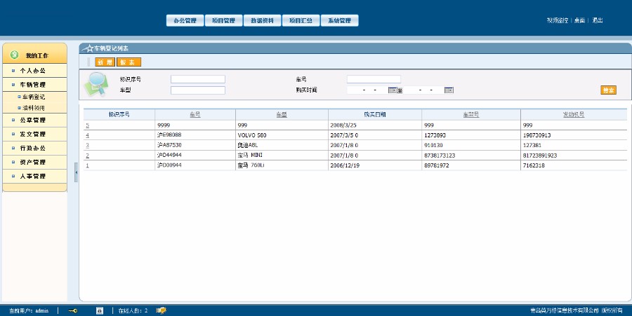
Task: Click the lock icon in status bar
Action: pos(100,310)
